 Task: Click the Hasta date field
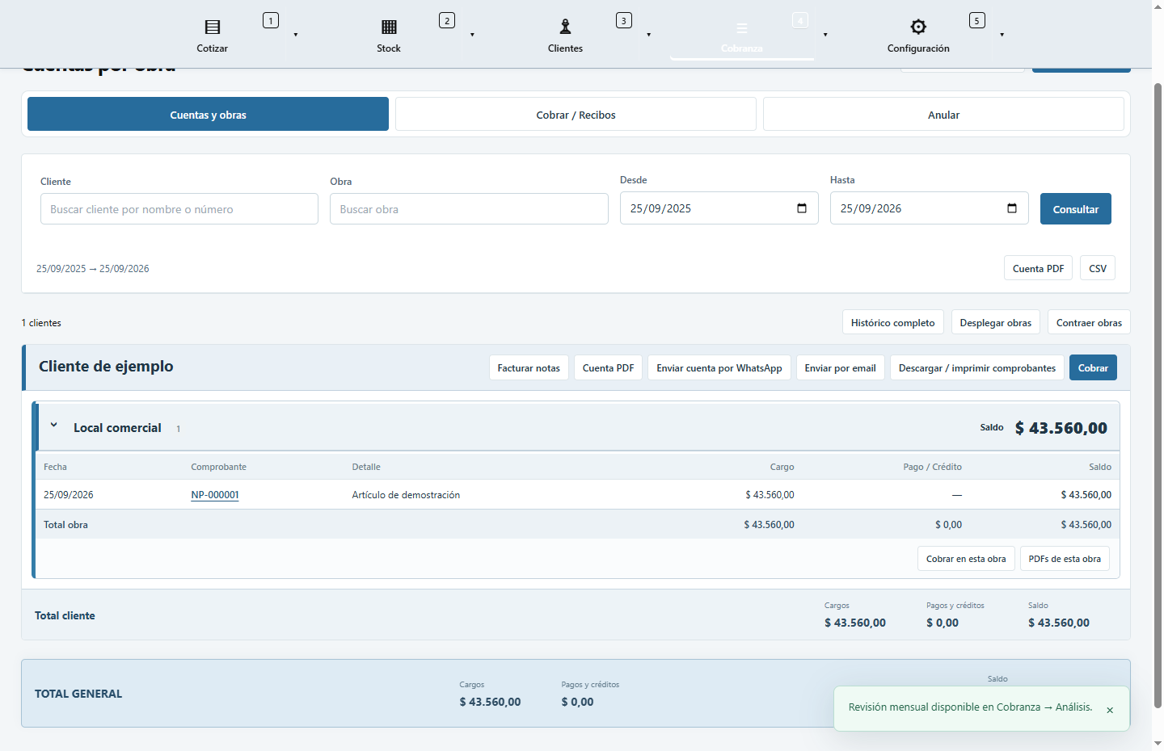(929, 208)
